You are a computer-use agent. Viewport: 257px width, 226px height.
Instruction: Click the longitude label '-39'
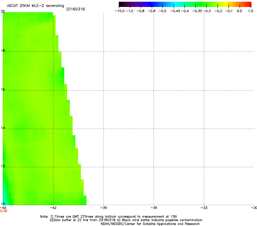click(103, 208)
